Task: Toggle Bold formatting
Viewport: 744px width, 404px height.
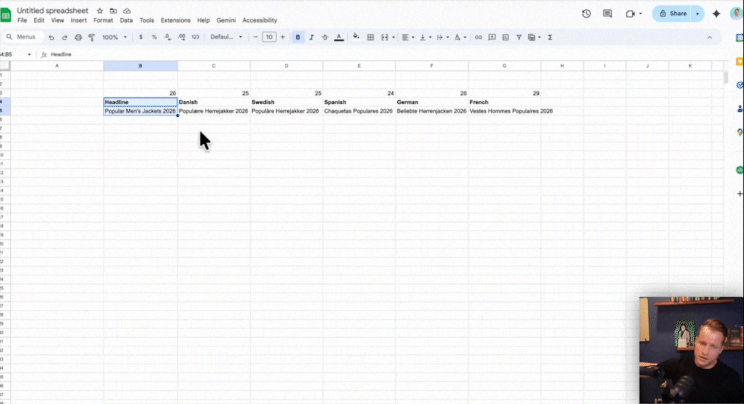Action: click(298, 37)
